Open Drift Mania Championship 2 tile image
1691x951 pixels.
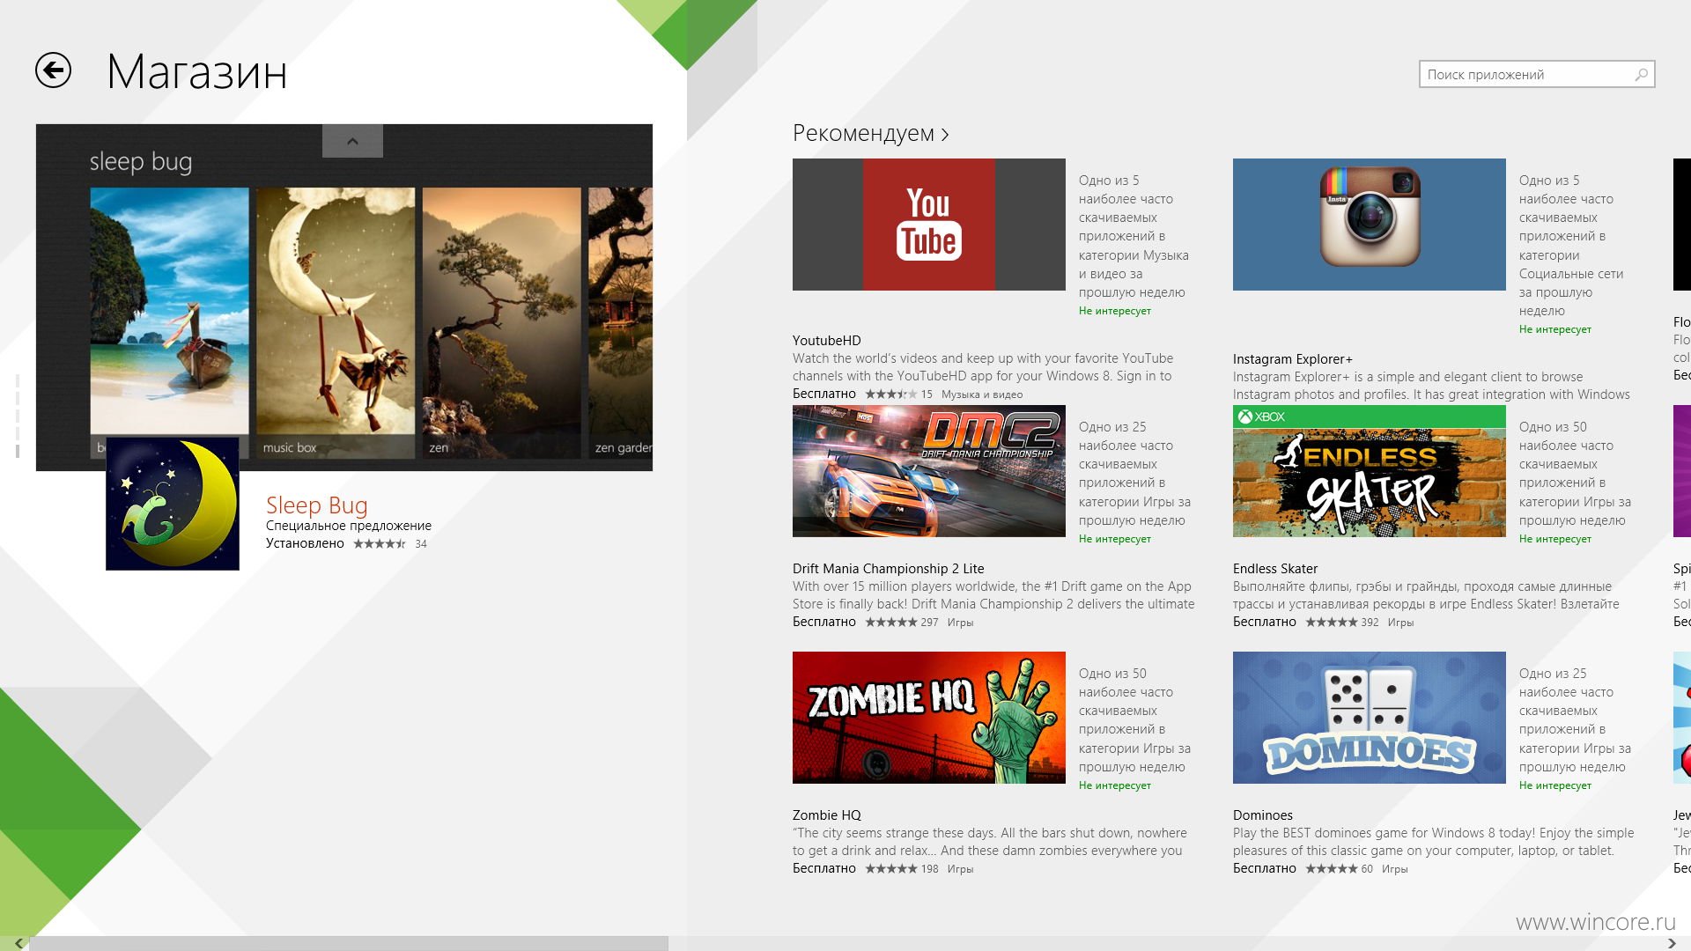click(929, 471)
